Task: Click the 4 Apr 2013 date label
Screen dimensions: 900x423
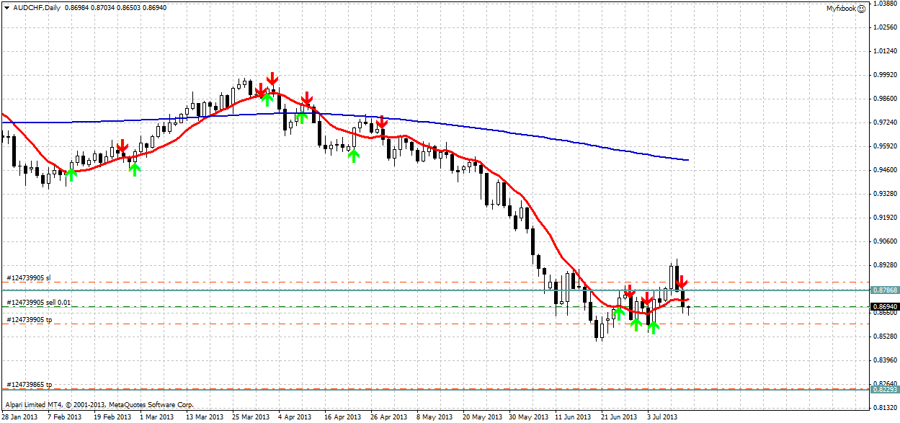Action: click(295, 417)
